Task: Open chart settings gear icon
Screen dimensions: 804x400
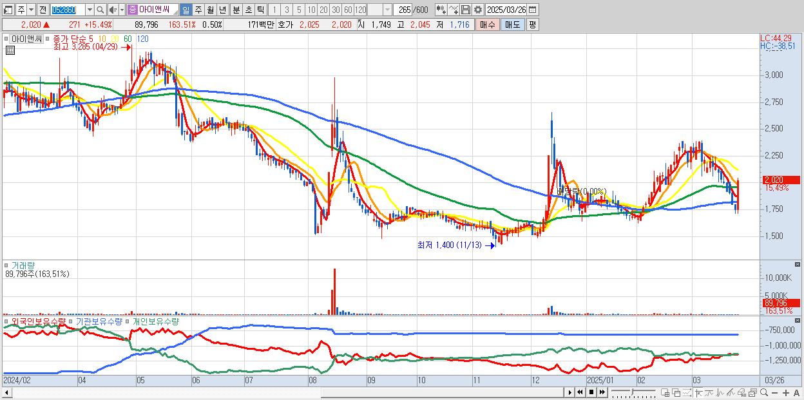Action: pos(478,10)
